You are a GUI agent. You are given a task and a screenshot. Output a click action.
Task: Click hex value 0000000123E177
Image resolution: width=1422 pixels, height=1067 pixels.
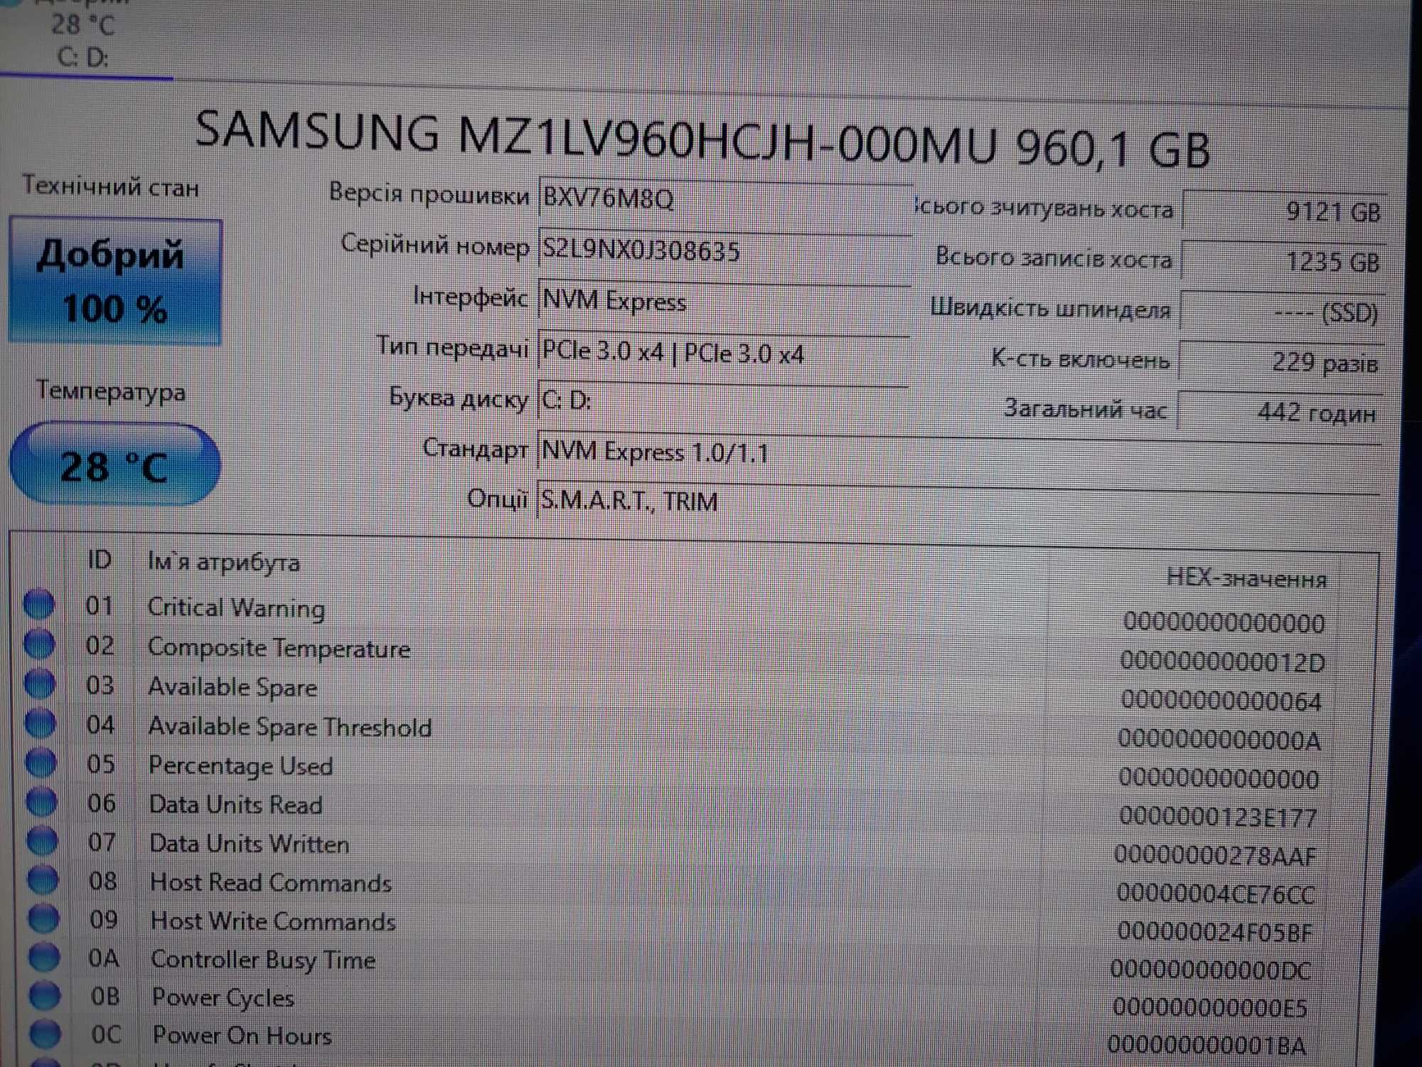(1218, 817)
